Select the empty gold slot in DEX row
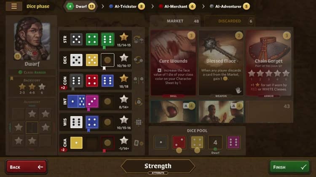Image resolution: width=316 pixels, height=177 pixels. point(107,60)
